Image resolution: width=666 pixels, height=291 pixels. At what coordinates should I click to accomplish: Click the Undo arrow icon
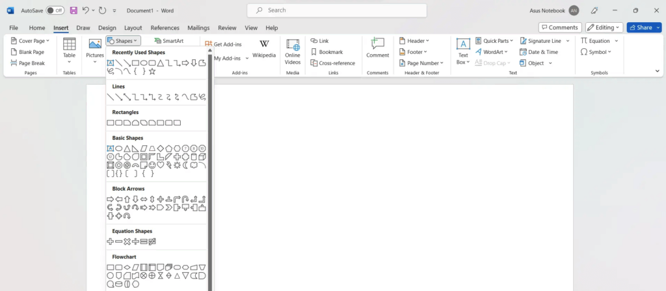87,10
